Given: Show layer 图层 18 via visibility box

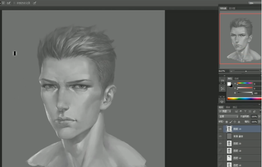Looking at the screenshot, I should [x=220, y=151].
